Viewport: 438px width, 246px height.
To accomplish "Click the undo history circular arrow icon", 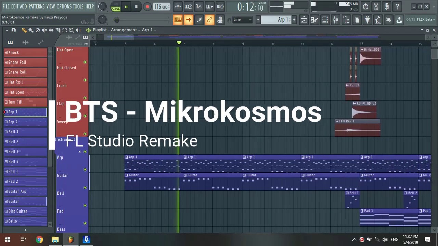I will (x=365, y=6).
